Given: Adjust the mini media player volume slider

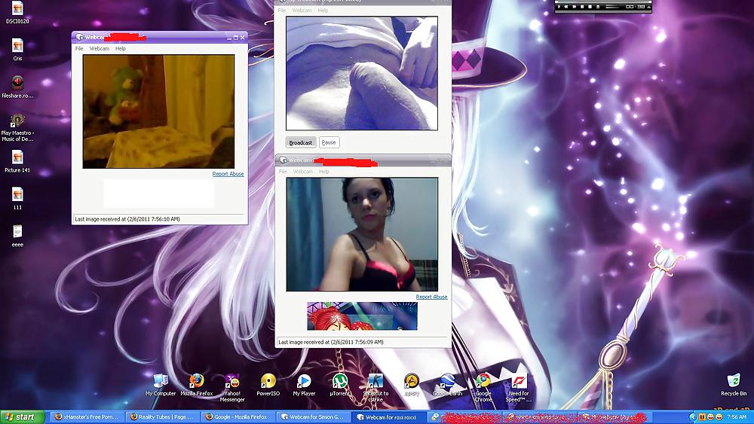Looking at the screenshot, I should coord(612,7).
